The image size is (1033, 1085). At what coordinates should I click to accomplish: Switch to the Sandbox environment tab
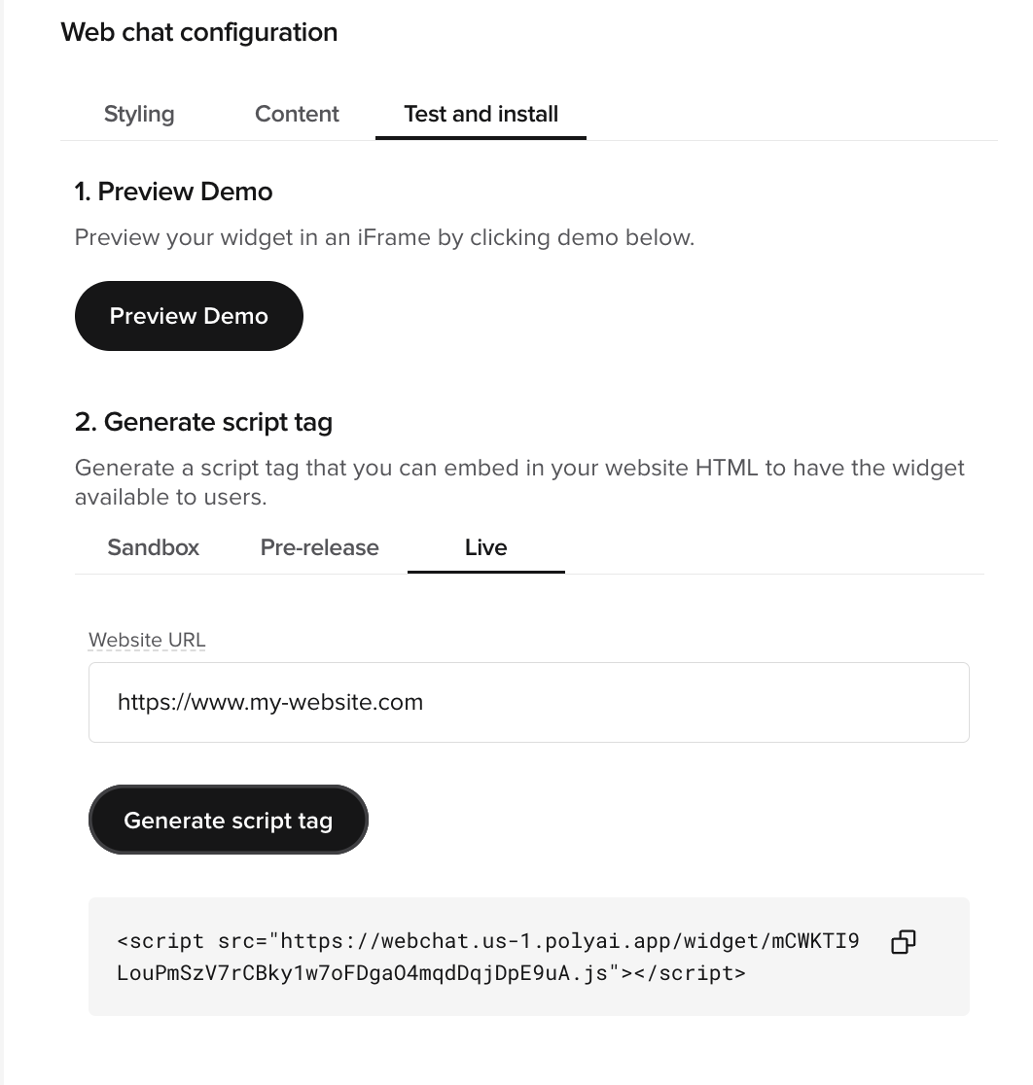pyautogui.click(x=153, y=547)
